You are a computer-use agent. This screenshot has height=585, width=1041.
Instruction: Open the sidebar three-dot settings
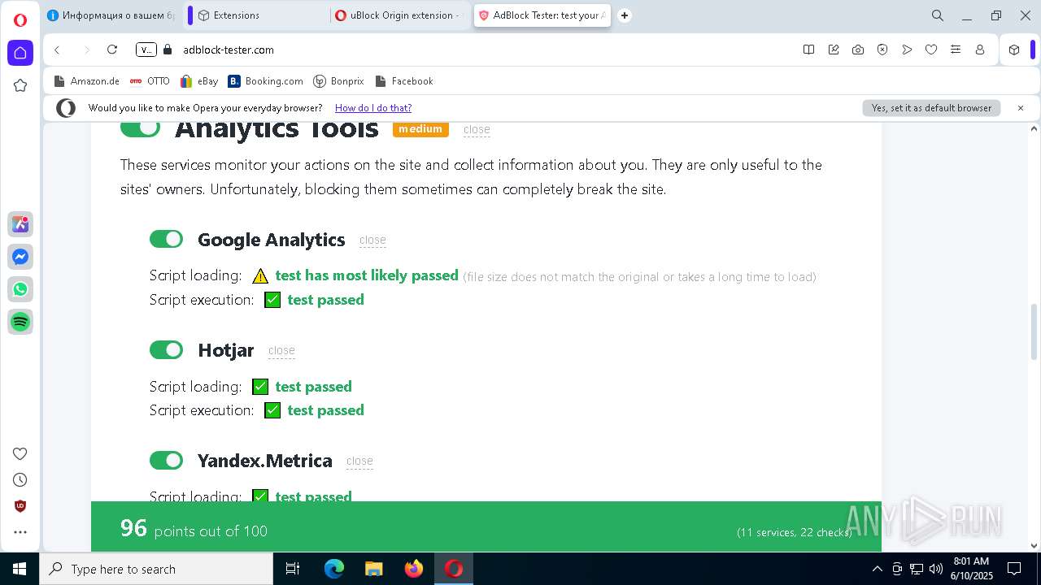pyautogui.click(x=20, y=532)
